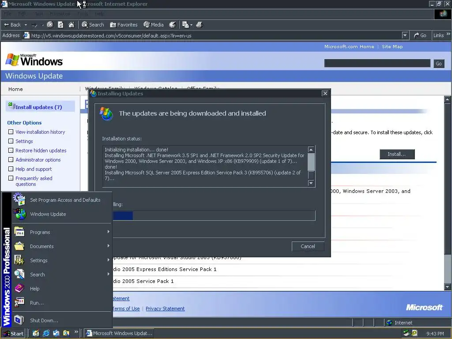
Task: Expand the quick launch overflow chevron
Action: click(76, 332)
